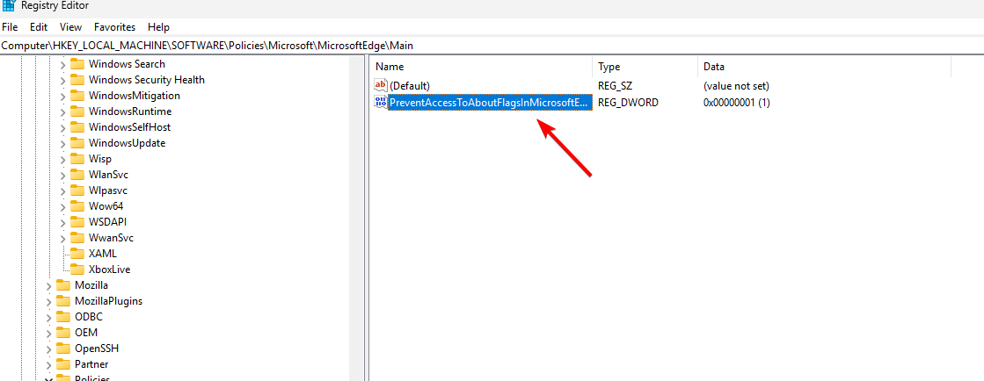Select the WindowsSelfHost folder icon
The width and height of the screenshot is (984, 381).
pos(77,127)
